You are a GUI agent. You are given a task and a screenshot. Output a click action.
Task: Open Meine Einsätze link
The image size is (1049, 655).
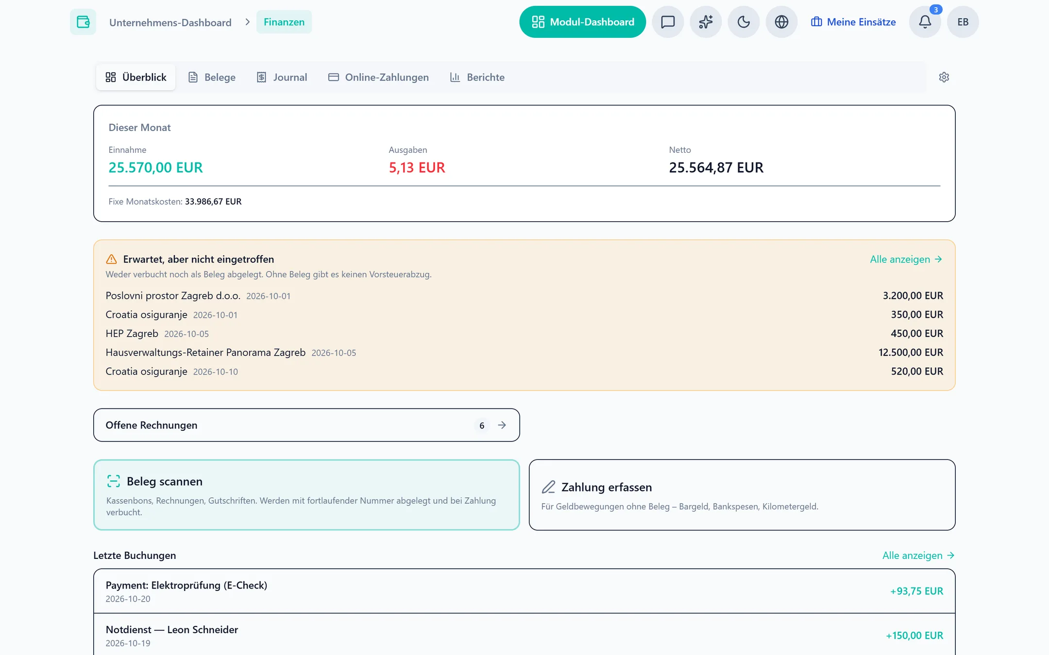(853, 22)
